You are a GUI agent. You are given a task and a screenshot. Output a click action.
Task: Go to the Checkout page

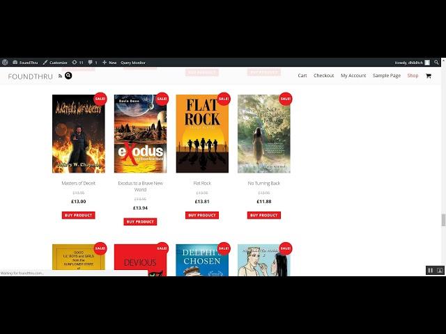[x=323, y=76]
